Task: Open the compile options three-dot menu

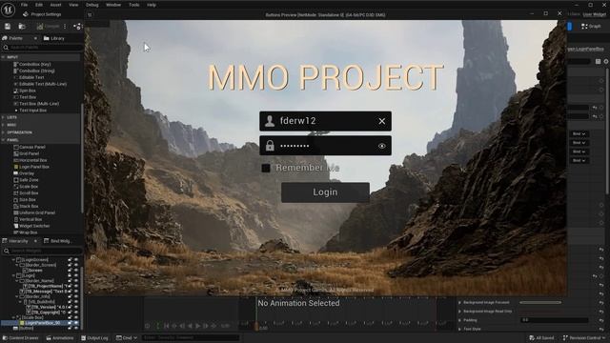Action: pos(65,27)
